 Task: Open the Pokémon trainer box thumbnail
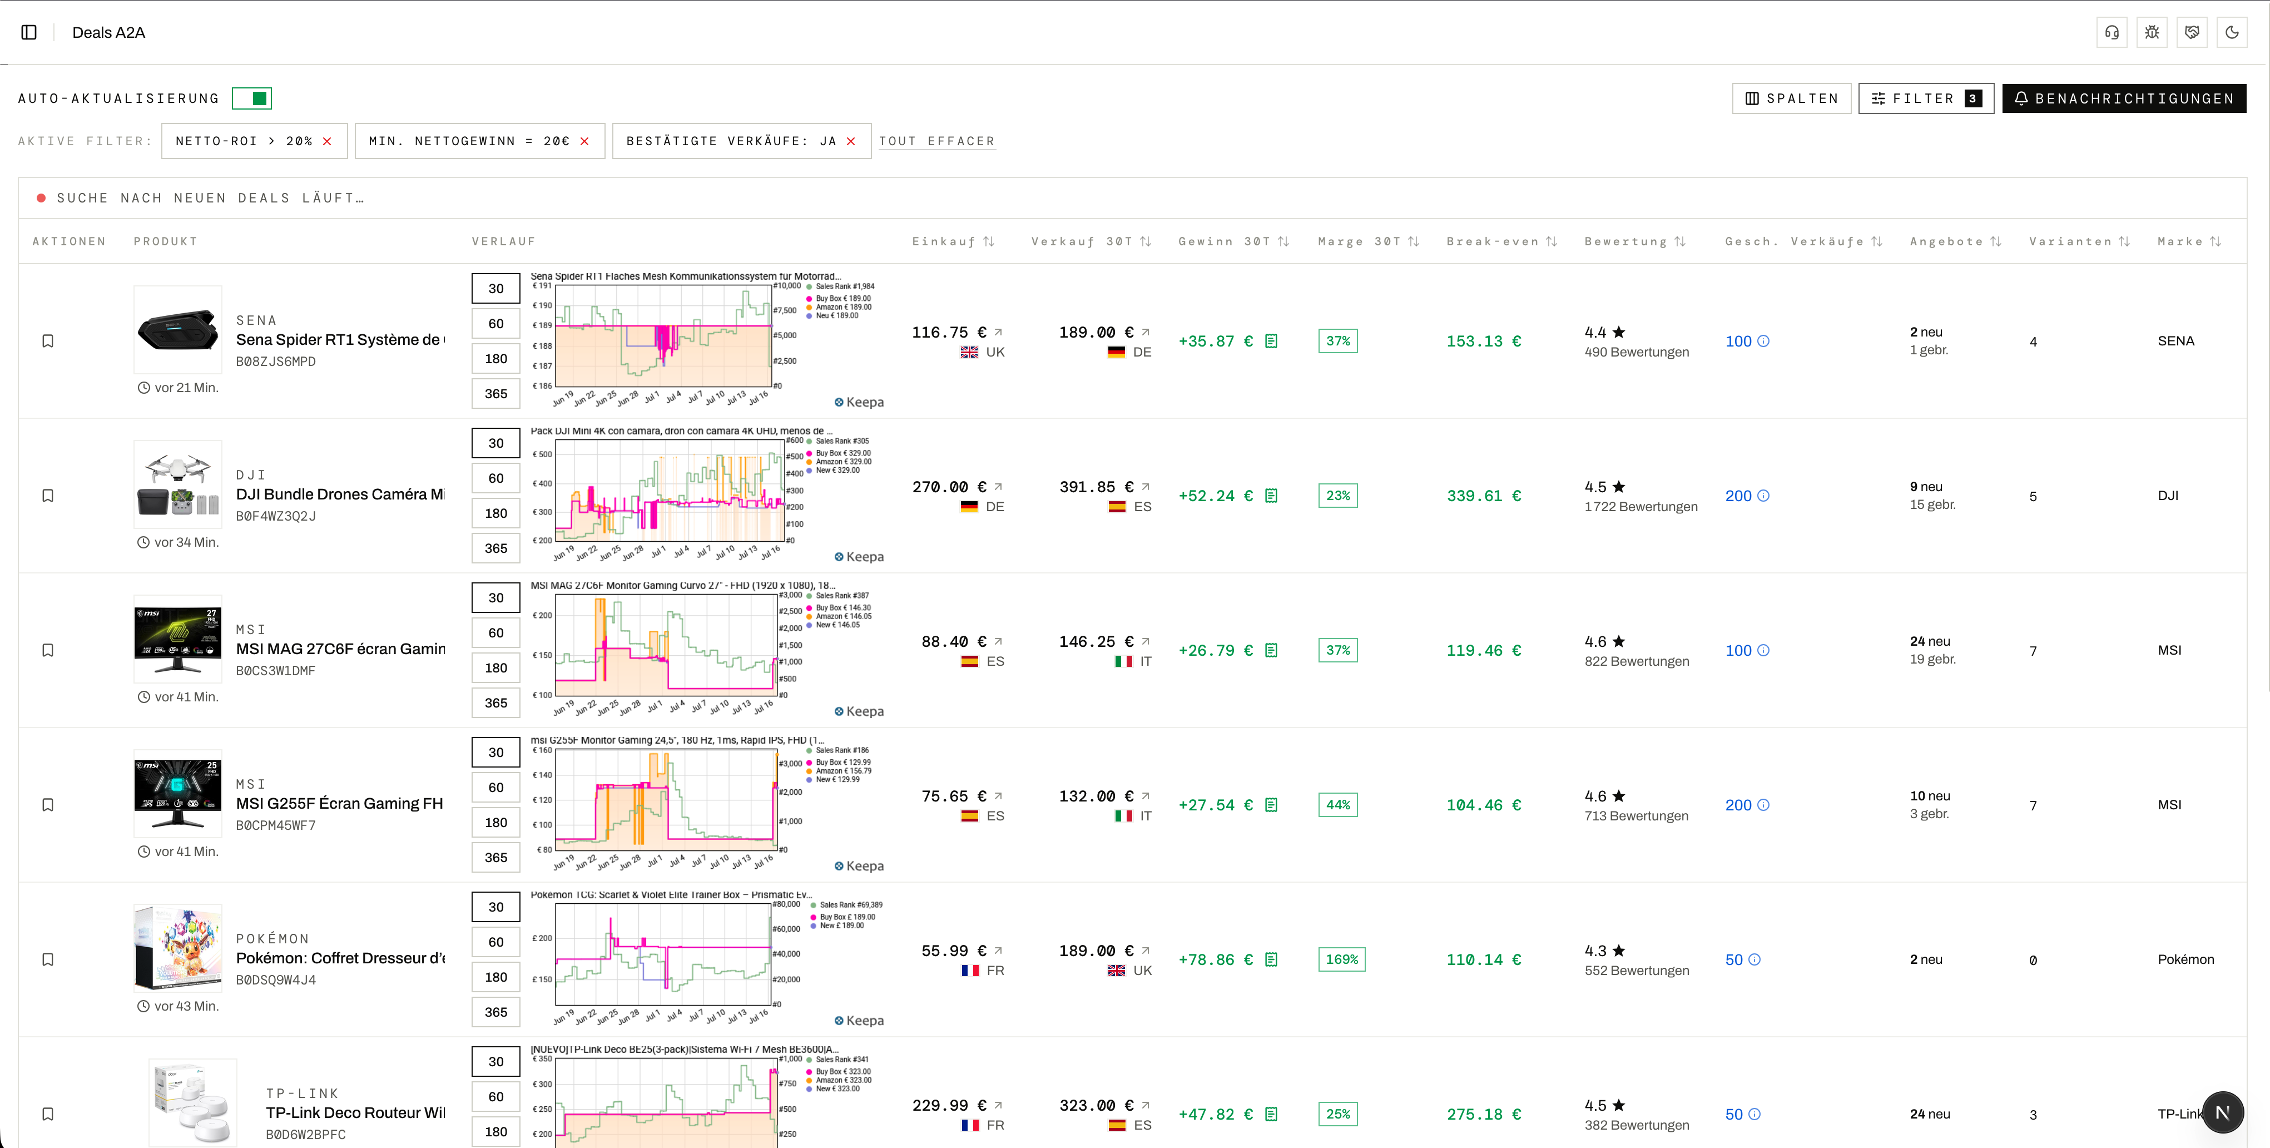point(178,948)
